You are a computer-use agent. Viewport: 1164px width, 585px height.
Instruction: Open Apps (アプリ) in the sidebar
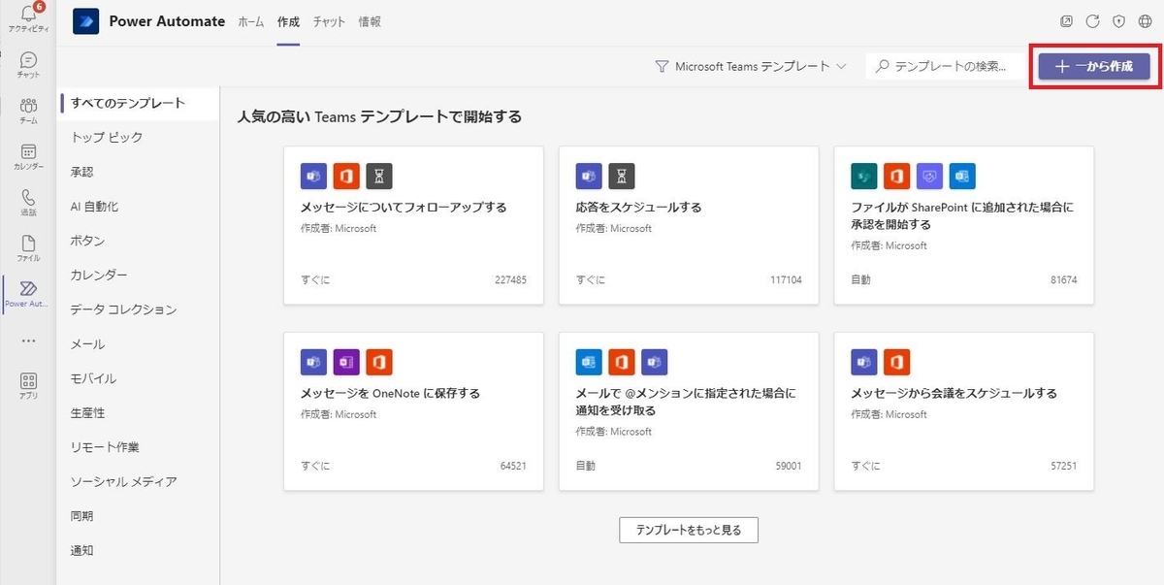[x=28, y=386]
